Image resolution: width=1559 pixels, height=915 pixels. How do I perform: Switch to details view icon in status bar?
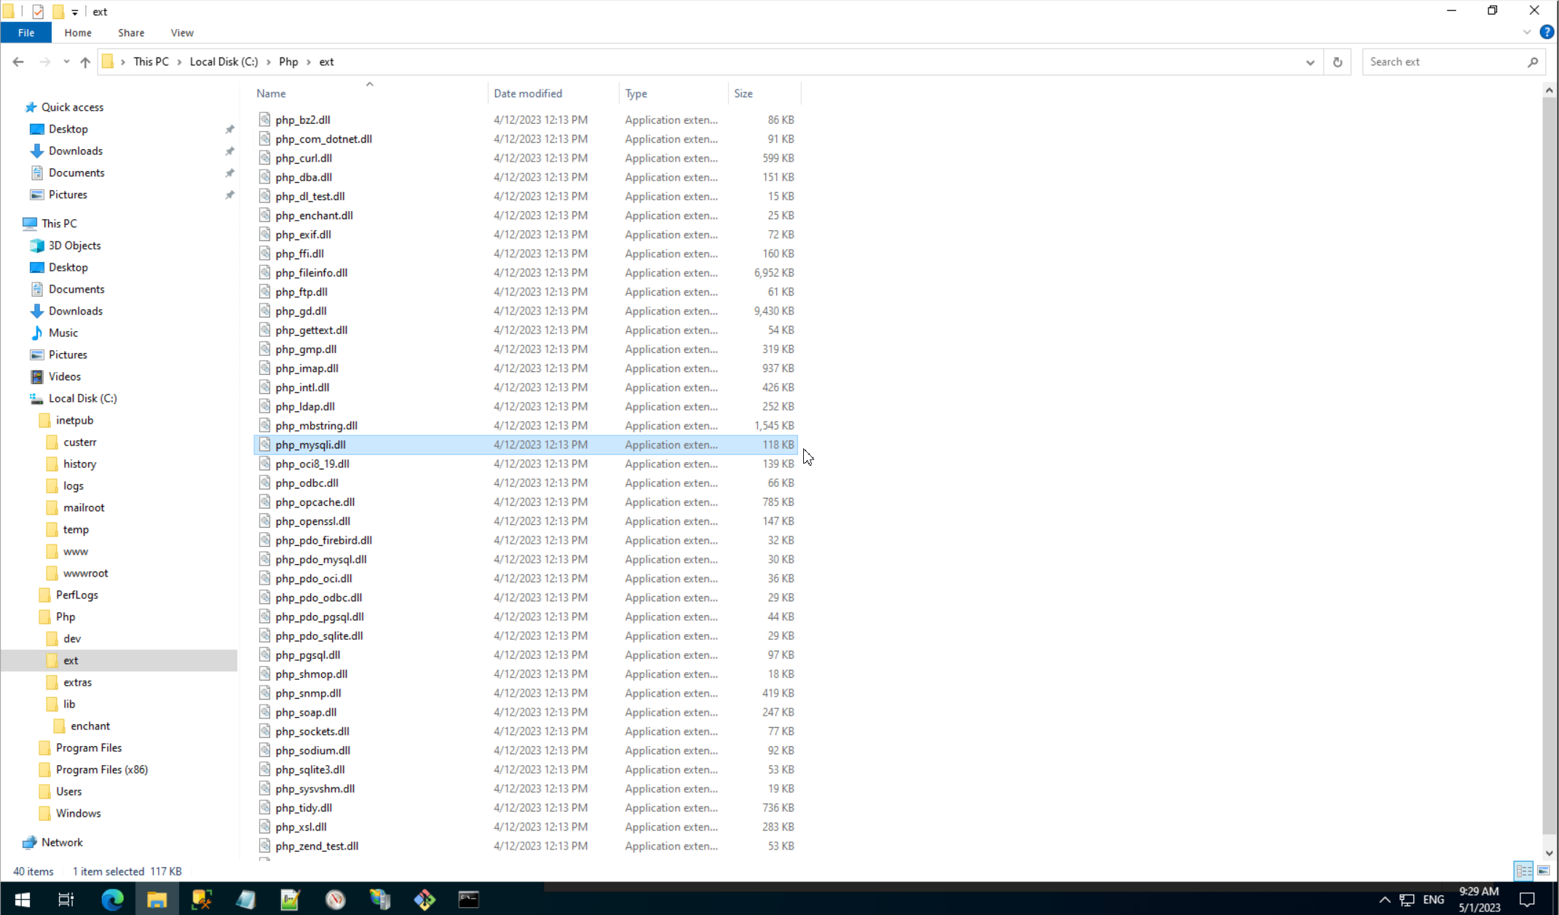tap(1523, 871)
